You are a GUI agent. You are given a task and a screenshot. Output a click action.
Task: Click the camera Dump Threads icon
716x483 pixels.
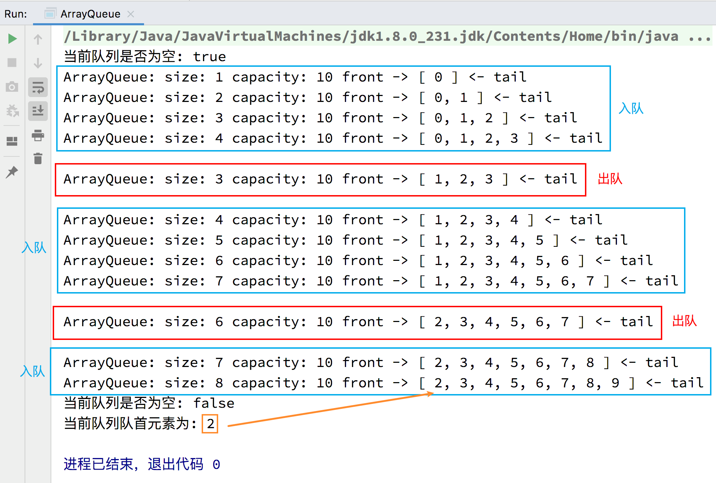pos(12,86)
